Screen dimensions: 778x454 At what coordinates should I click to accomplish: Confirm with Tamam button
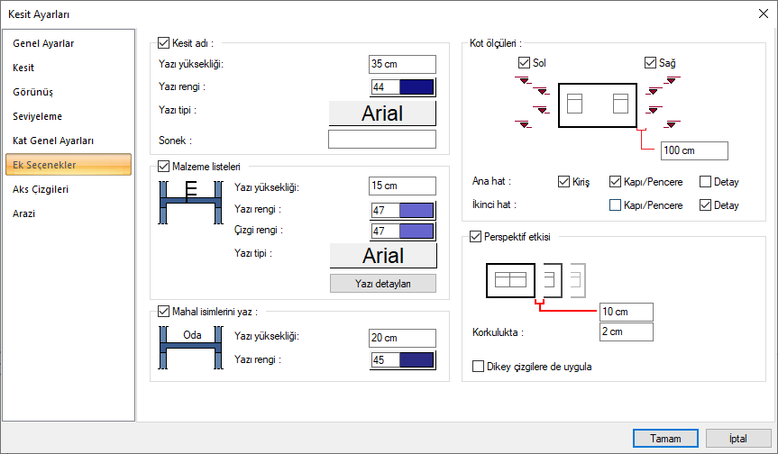click(x=665, y=438)
